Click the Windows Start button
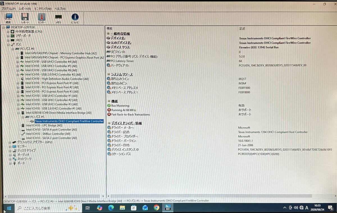 tap(8, 208)
